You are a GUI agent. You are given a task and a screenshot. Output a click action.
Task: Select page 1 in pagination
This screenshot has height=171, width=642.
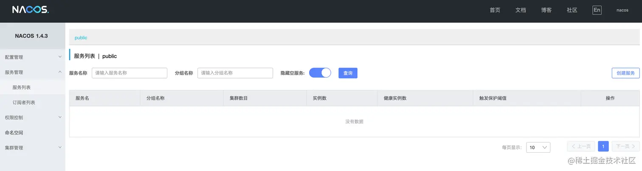coord(603,146)
